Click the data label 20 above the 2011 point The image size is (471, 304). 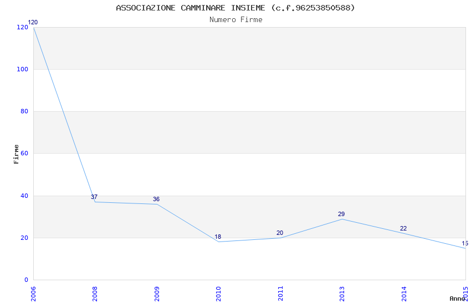point(280,233)
